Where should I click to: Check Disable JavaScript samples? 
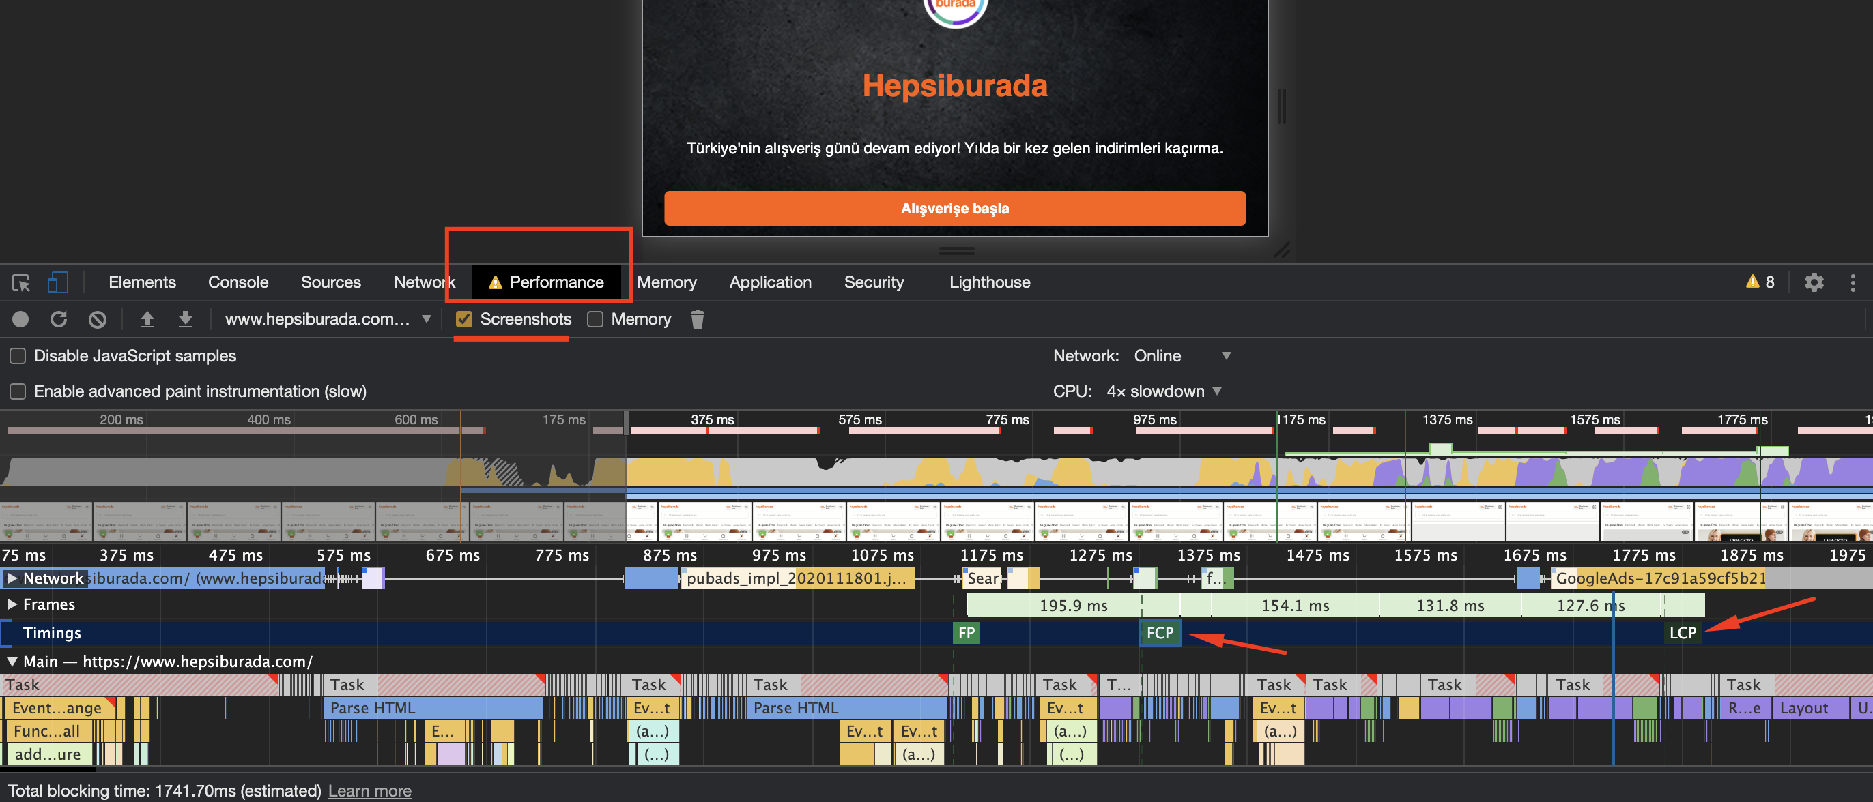tap(18, 356)
